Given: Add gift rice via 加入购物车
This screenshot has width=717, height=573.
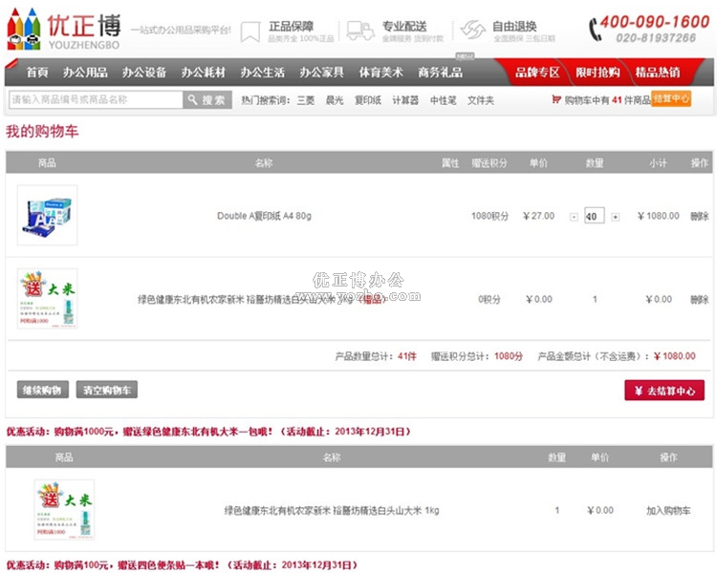Looking at the screenshot, I should click(x=667, y=510).
